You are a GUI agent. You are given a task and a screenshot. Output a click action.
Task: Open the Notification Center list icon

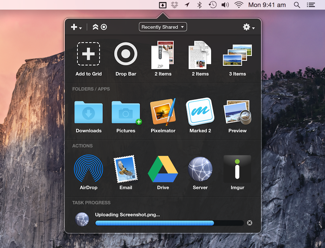pyautogui.click(x=311, y=5)
